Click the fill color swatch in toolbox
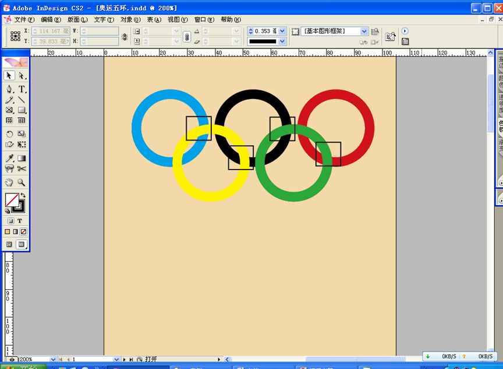 pyautogui.click(x=10, y=200)
